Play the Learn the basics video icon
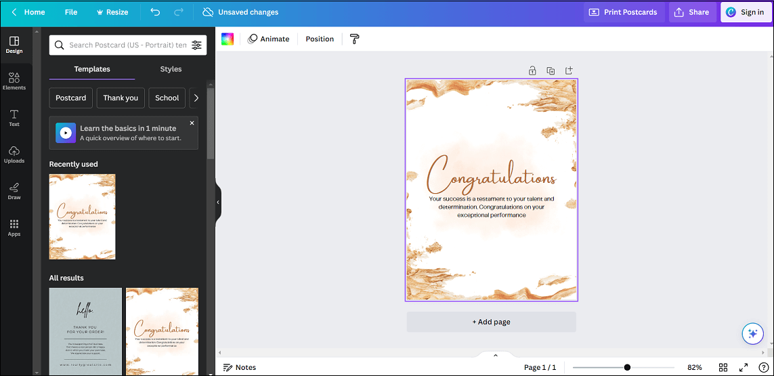 coord(66,133)
